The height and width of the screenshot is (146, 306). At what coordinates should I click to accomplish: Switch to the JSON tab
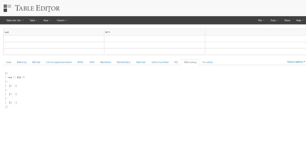coord(92,62)
